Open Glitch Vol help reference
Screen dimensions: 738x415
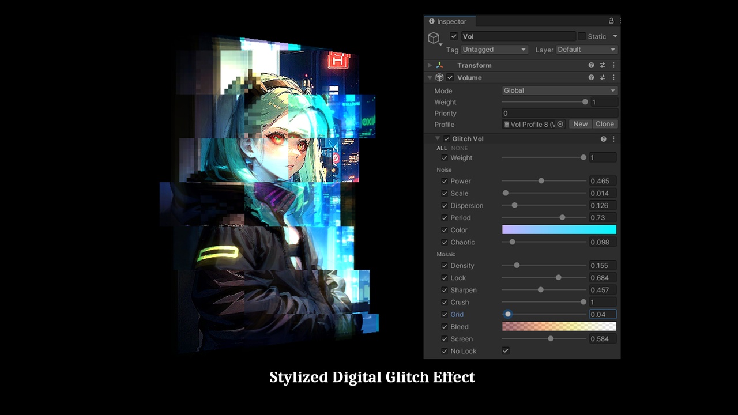tap(604, 139)
